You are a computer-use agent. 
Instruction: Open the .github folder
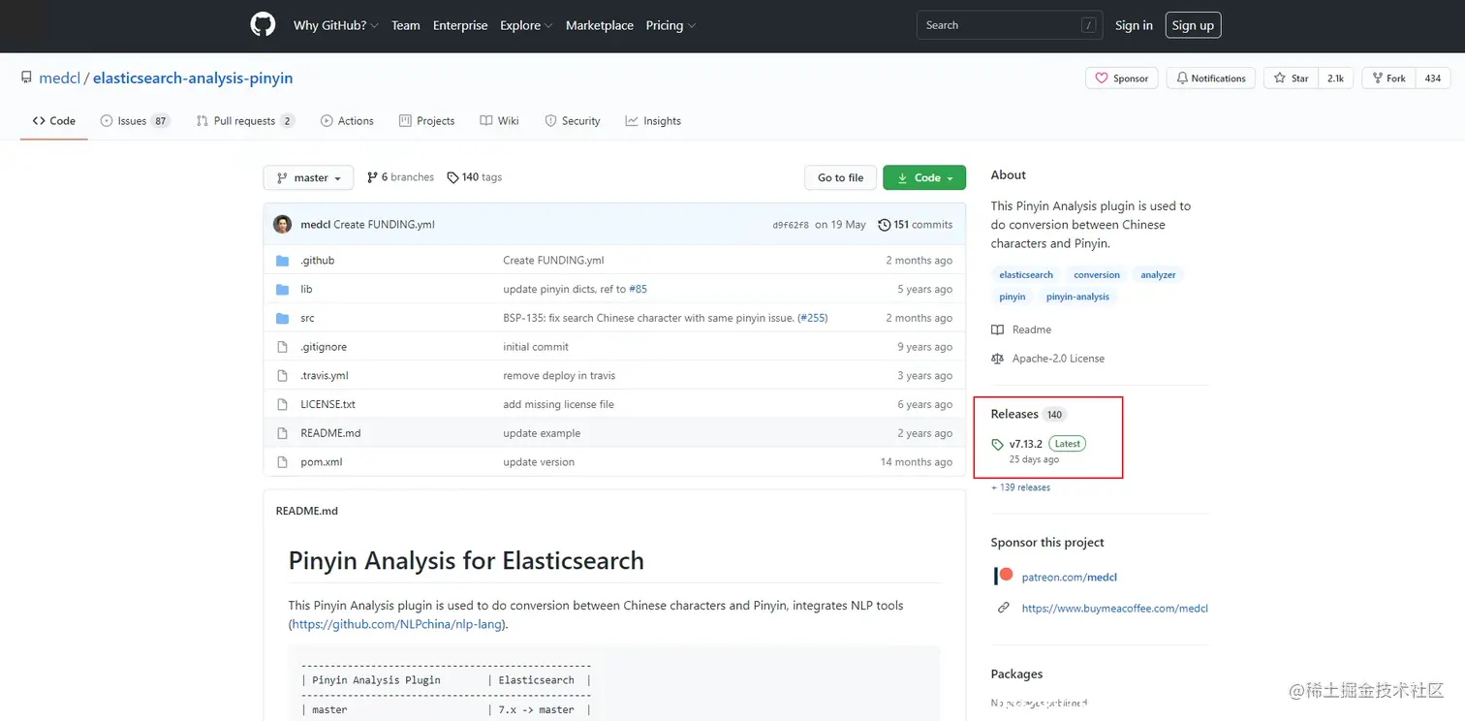tap(318, 261)
